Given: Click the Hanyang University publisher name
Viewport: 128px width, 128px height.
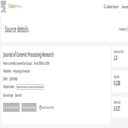Looking at the screenshot, I should (x=22, y=71).
